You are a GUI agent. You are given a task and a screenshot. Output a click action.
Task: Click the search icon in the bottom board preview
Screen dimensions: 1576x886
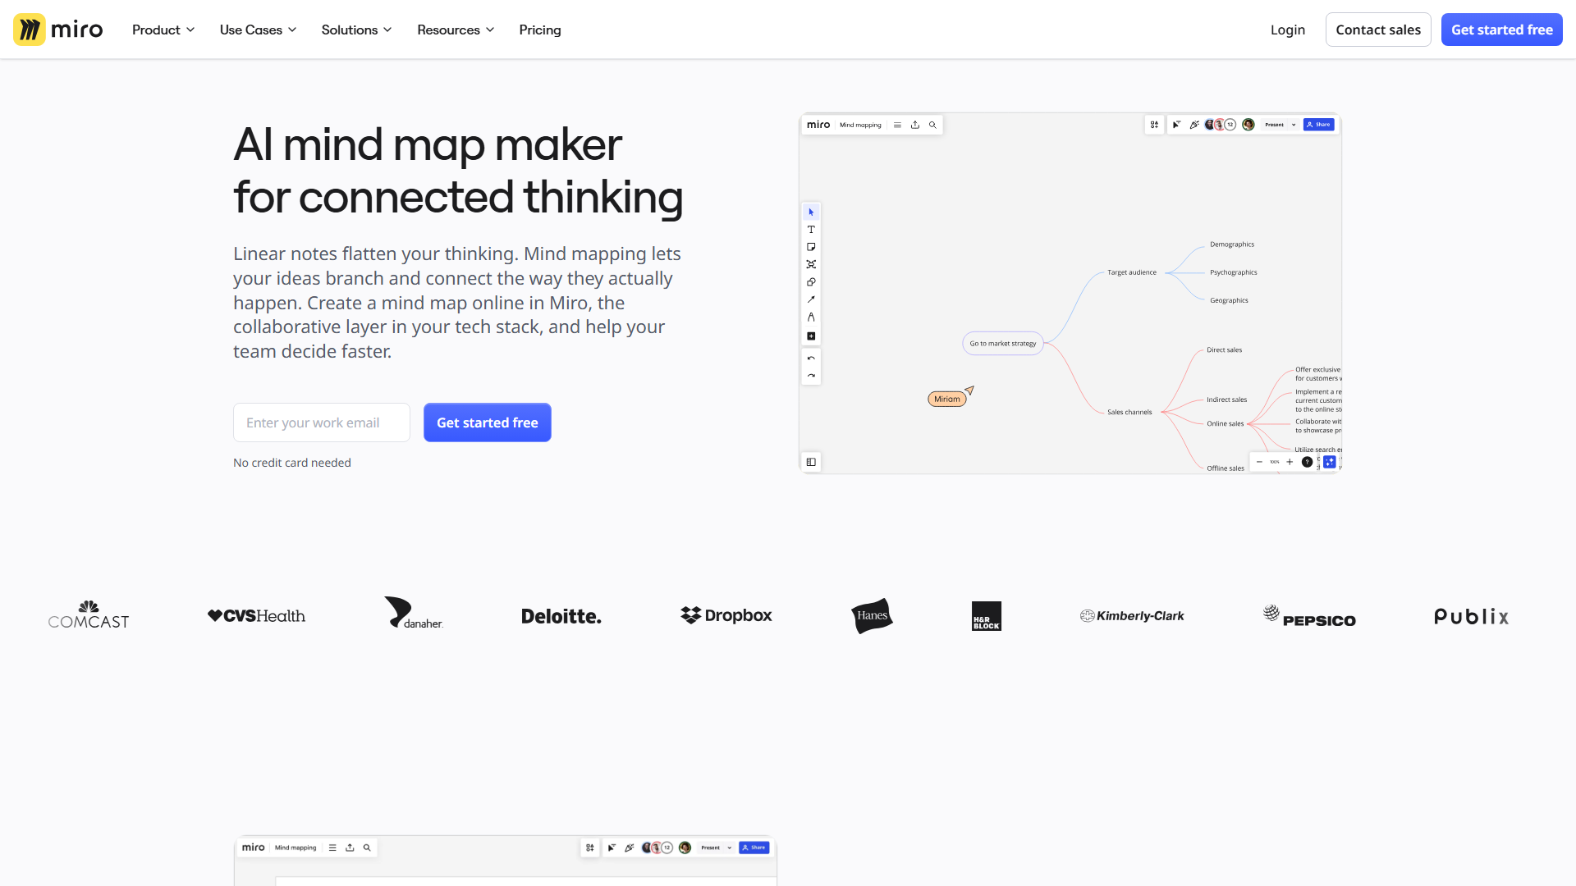367,847
